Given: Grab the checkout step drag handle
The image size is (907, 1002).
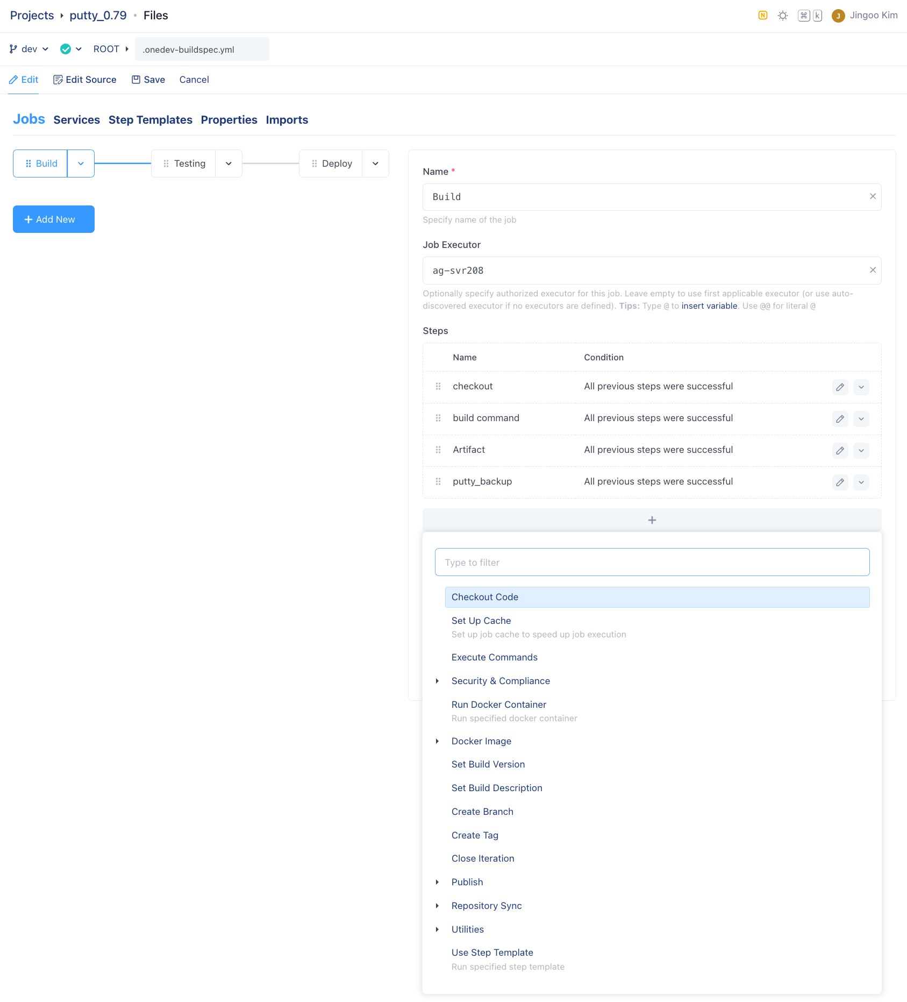Looking at the screenshot, I should tap(438, 386).
